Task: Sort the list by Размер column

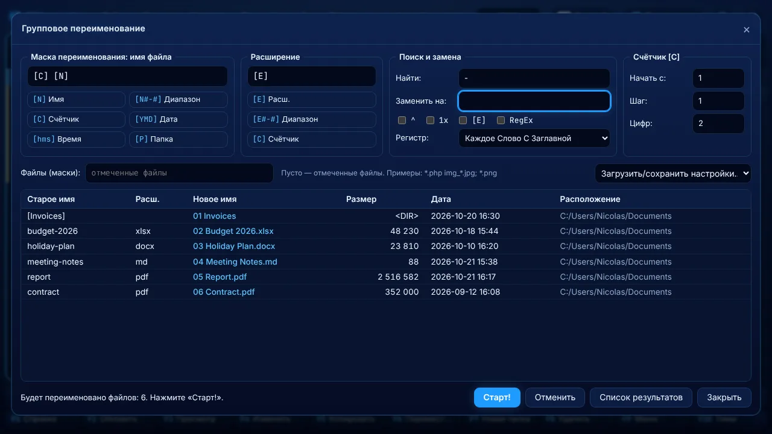Action: [x=361, y=200]
